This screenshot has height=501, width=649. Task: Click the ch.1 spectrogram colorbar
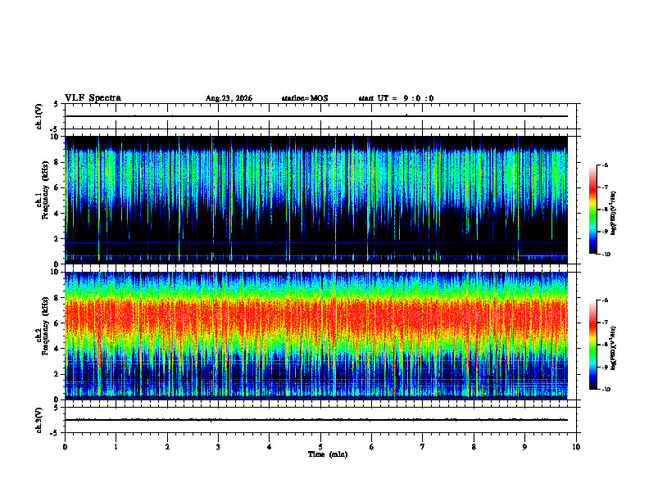click(x=592, y=210)
